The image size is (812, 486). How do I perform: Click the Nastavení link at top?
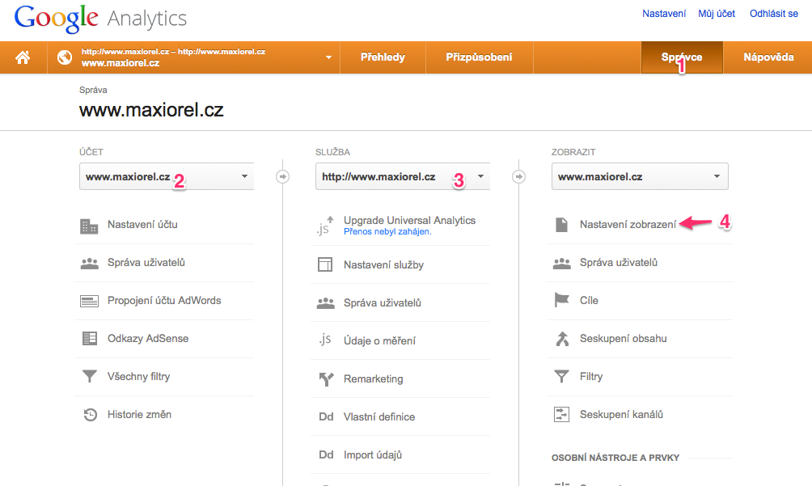click(x=664, y=14)
